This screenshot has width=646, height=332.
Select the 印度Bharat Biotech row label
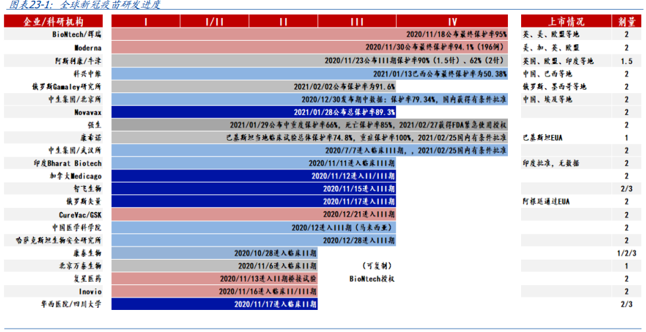(68, 163)
